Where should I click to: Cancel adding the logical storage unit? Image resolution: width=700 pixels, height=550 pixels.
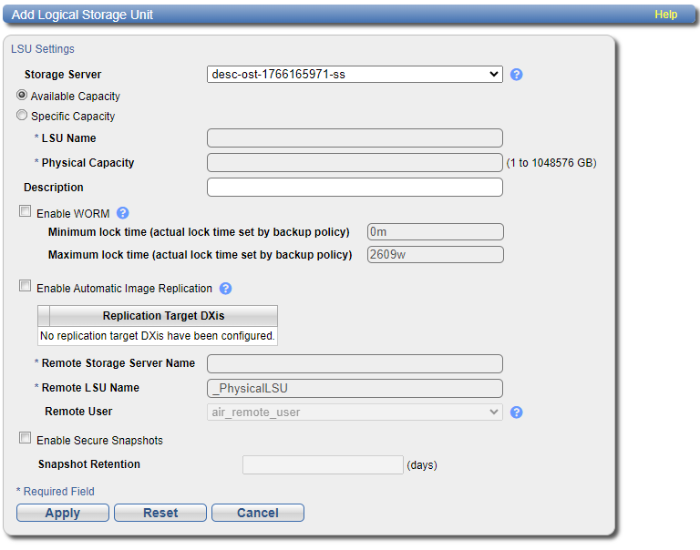pyautogui.click(x=257, y=514)
